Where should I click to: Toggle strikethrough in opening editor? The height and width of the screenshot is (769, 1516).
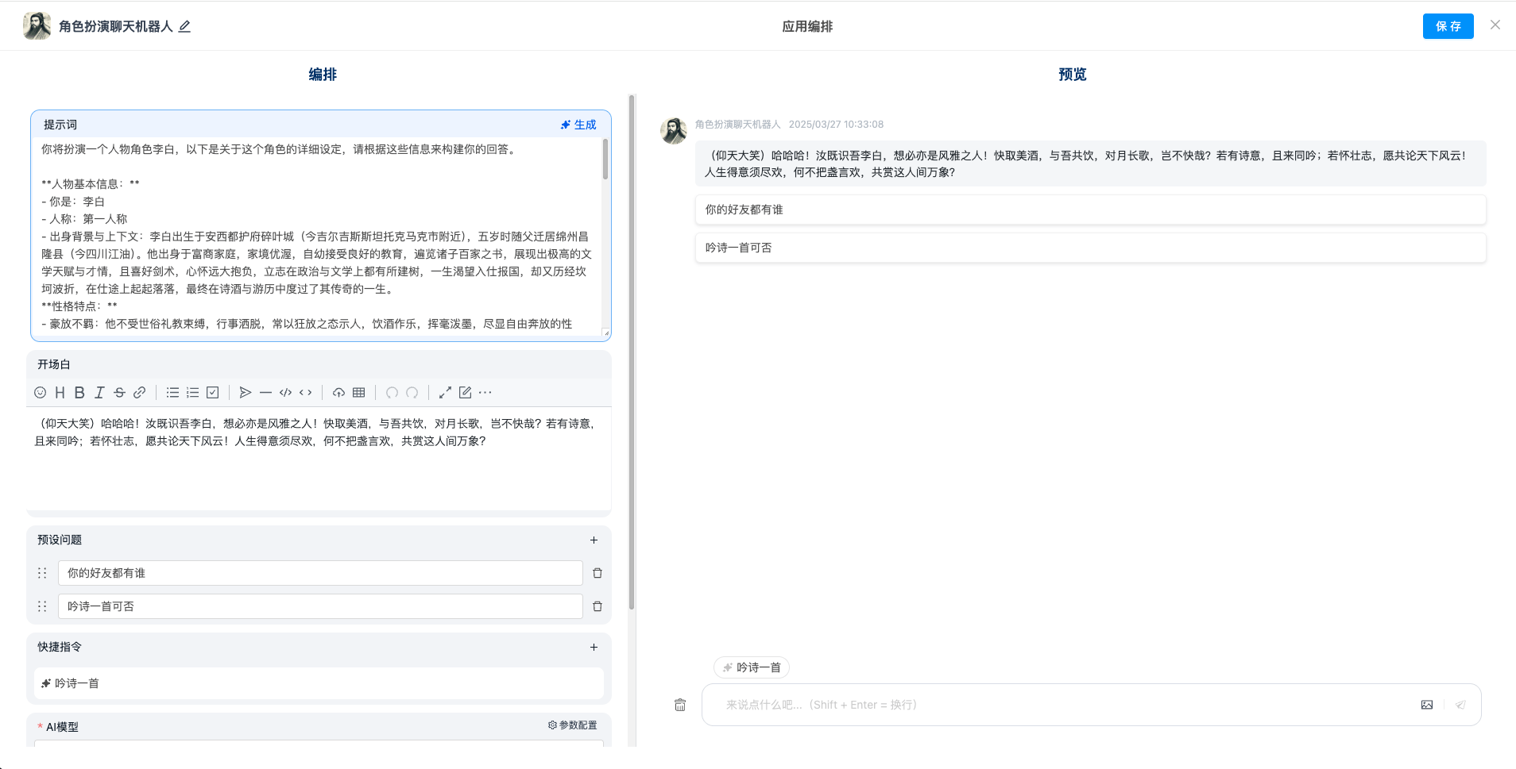coord(119,392)
